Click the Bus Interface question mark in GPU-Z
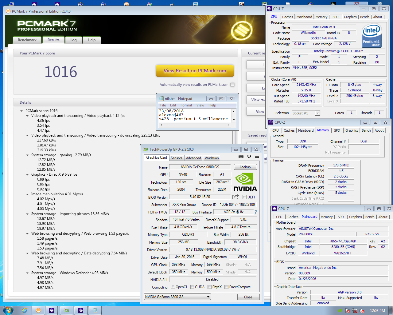This screenshot has height=315, width=393. tap(255, 212)
